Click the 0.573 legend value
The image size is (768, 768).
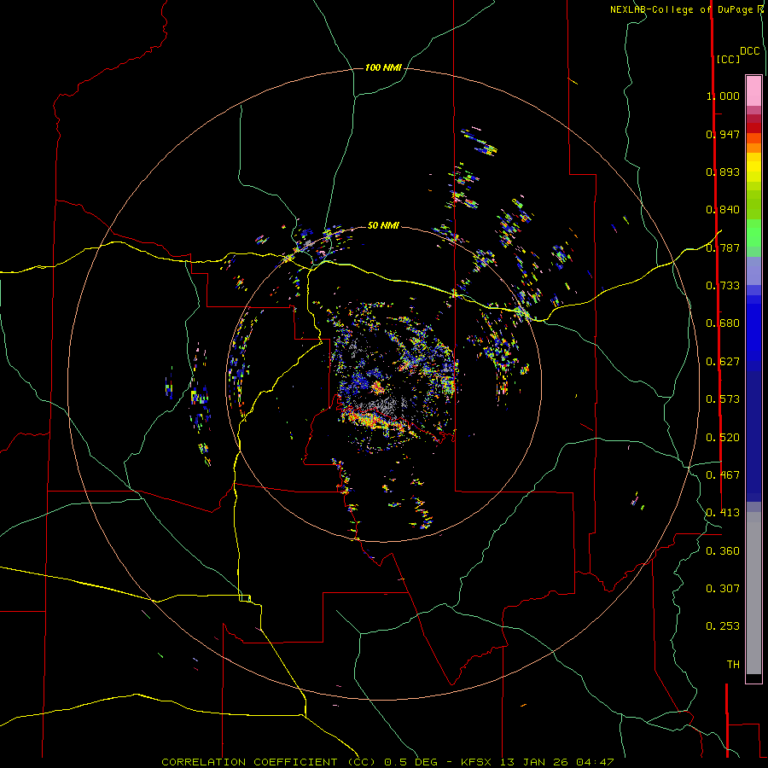(x=723, y=399)
